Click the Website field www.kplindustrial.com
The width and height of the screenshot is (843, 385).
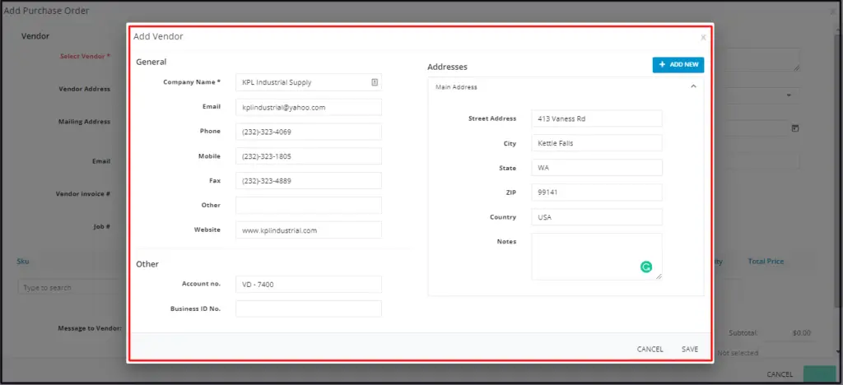[309, 230]
